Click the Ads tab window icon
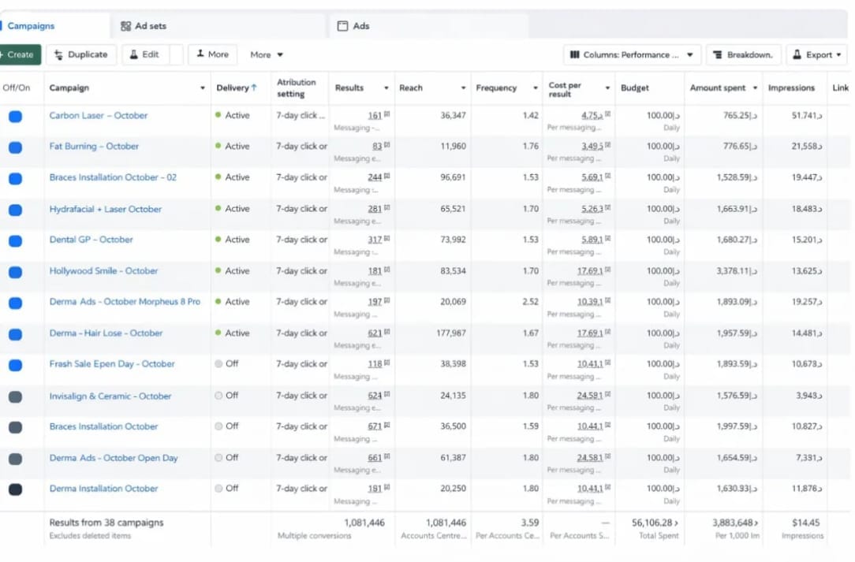This screenshot has height=562, width=855. point(342,26)
